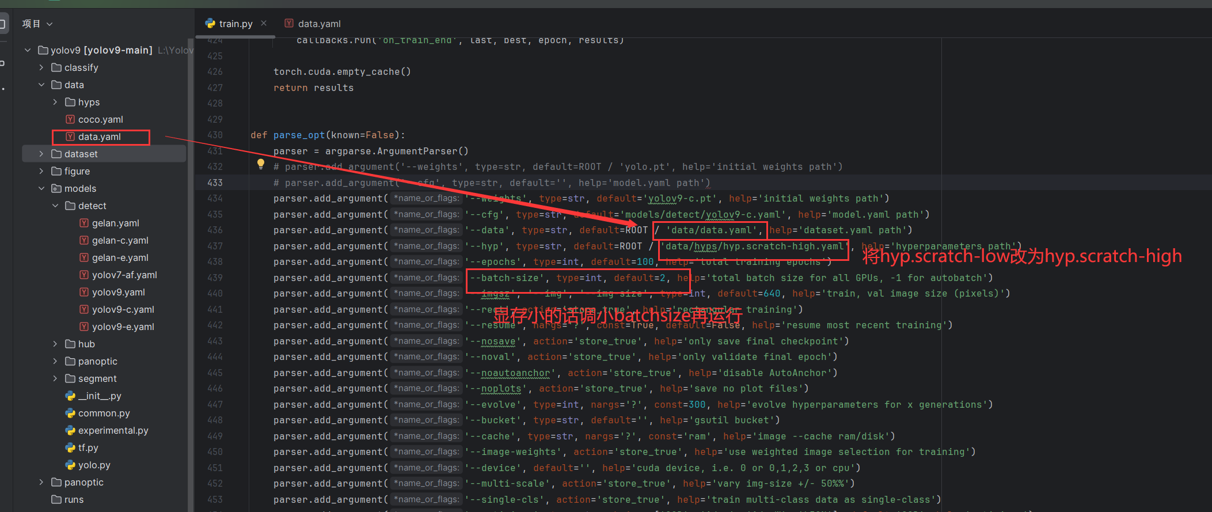The height and width of the screenshot is (512, 1212).
Task: Click the yolo.py Python icon
Action: point(70,465)
